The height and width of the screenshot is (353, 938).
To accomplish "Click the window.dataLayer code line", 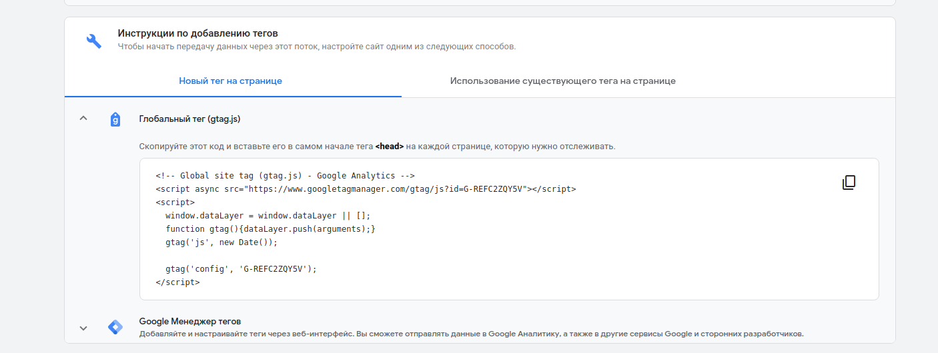I will point(268,216).
